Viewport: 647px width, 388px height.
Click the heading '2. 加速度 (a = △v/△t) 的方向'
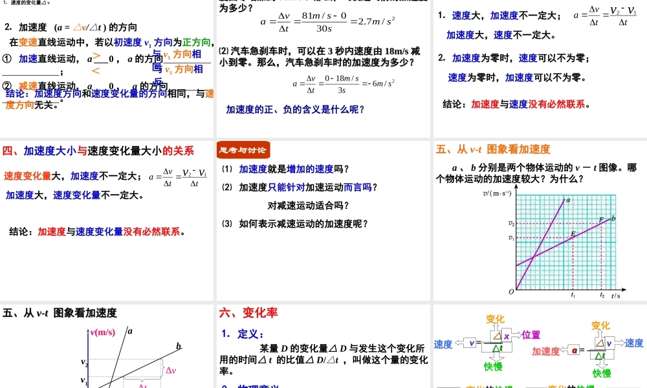point(71,28)
